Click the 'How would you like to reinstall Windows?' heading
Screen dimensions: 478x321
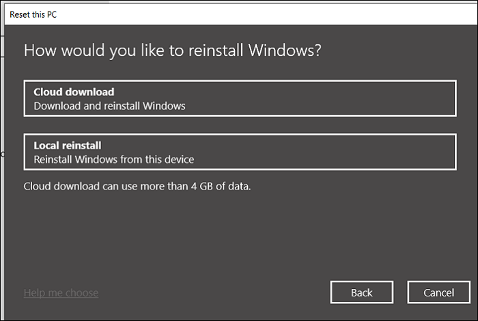(x=173, y=50)
